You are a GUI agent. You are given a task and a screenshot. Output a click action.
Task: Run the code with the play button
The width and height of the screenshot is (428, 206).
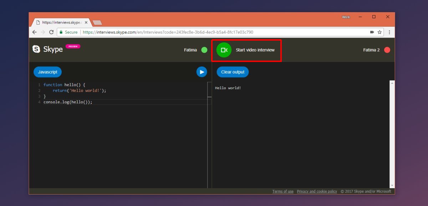[x=202, y=72]
